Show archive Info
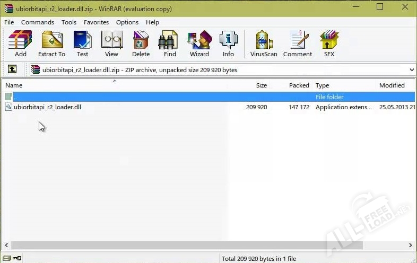Screen dimensions: 417x263 [228, 43]
